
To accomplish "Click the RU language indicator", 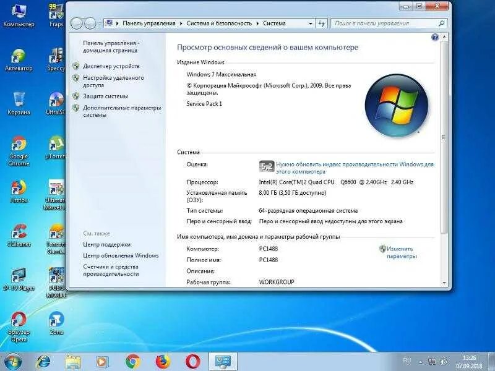I will click(x=407, y=360).
